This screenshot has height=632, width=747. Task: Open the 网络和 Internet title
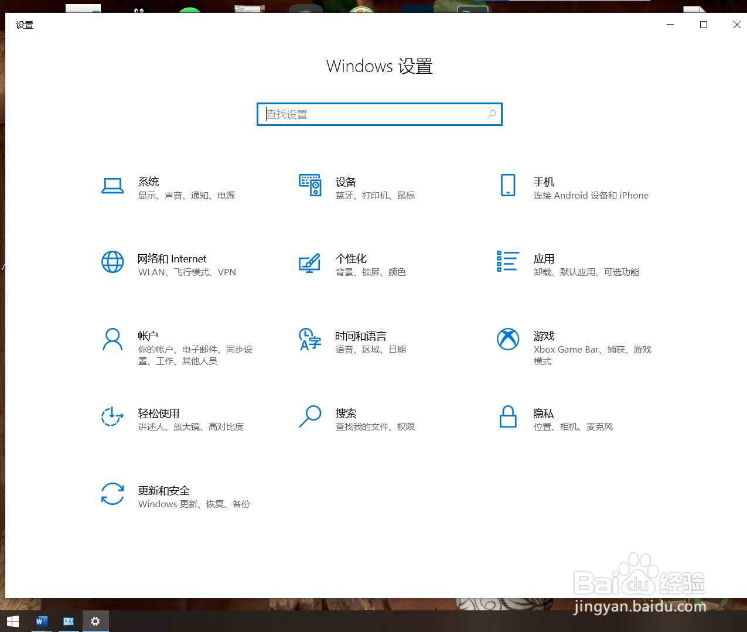pos(172,259)
